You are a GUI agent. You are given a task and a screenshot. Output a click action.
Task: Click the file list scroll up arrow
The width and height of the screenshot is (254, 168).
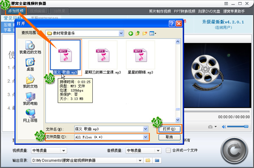pos(178,42)
